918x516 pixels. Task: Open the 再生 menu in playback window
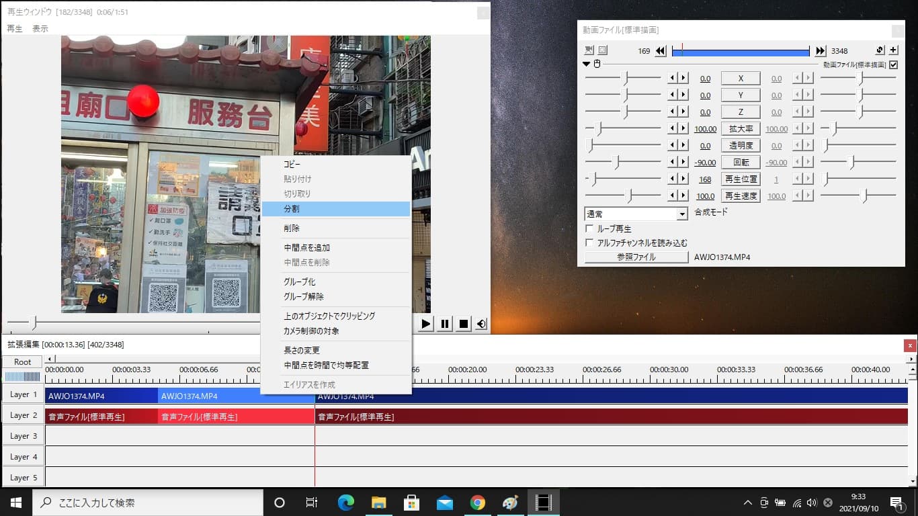(x=15, y=29)
